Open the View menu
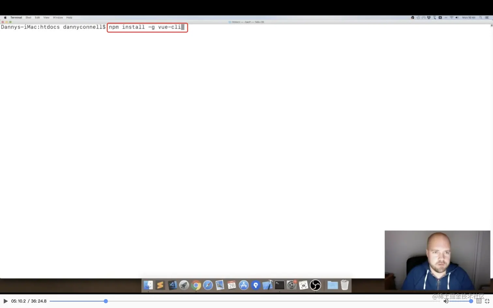Image resolution: width=493 pixels, height=308 pixels. [x=46, y=18]
